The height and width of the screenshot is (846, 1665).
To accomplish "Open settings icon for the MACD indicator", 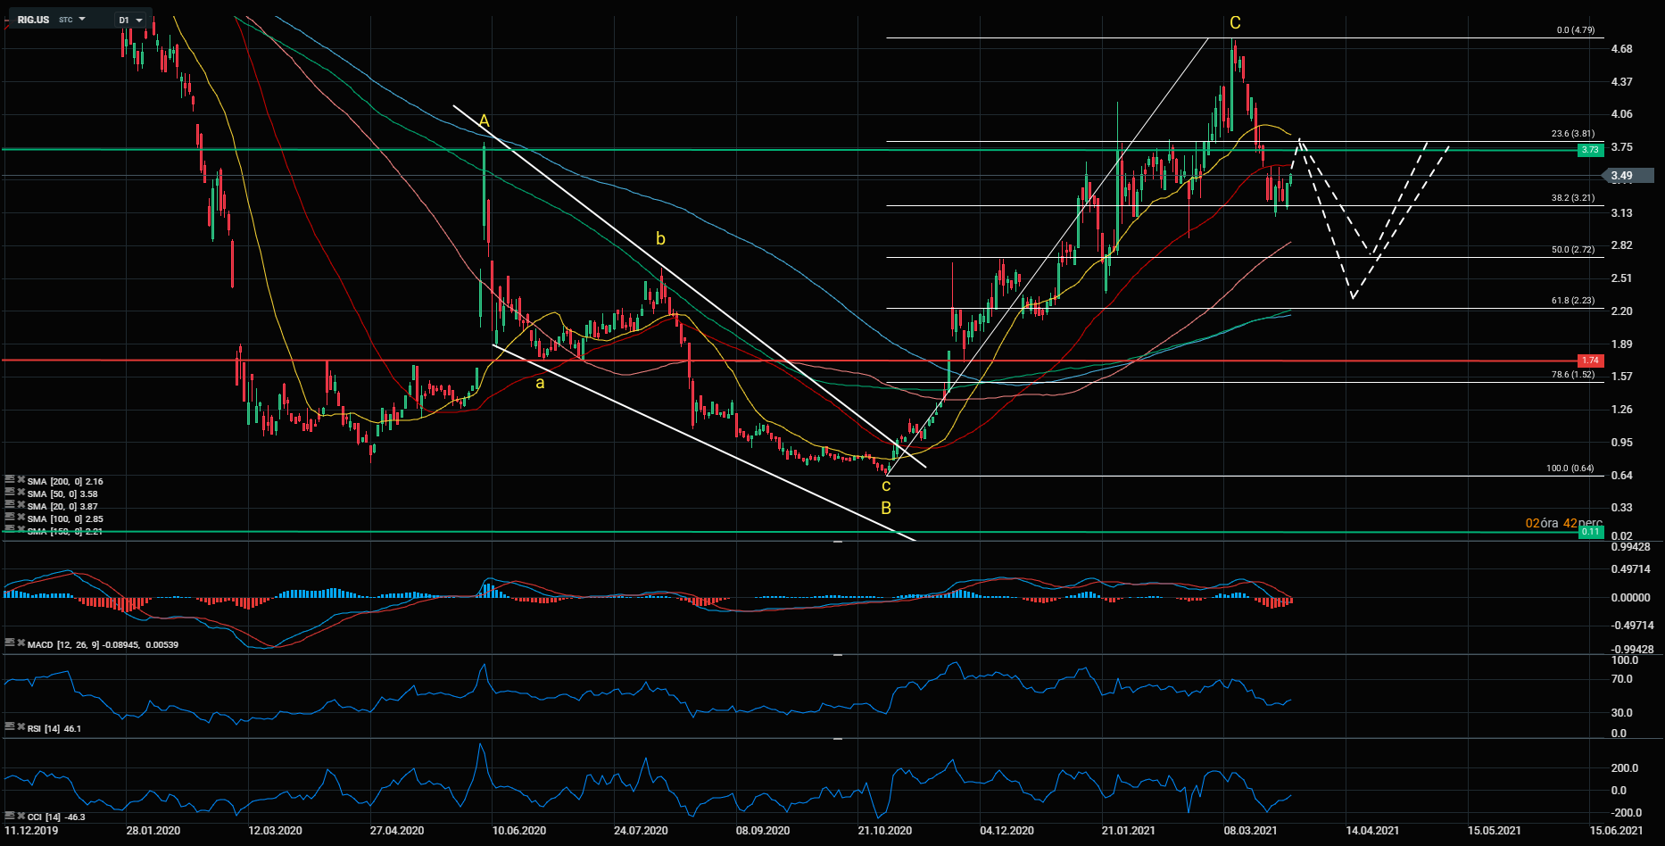I will (9, 643).
